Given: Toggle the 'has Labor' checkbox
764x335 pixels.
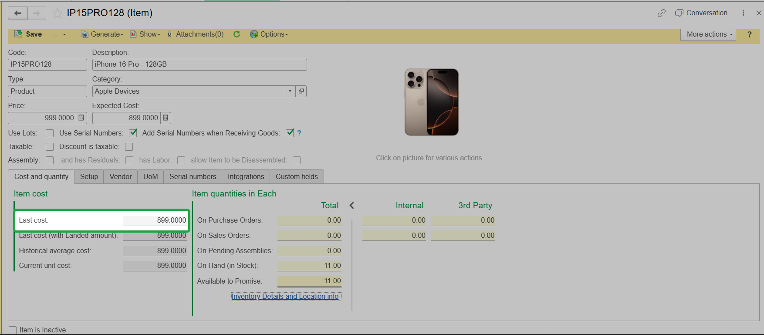Looking at the screenshot, I should pos(181,160).
